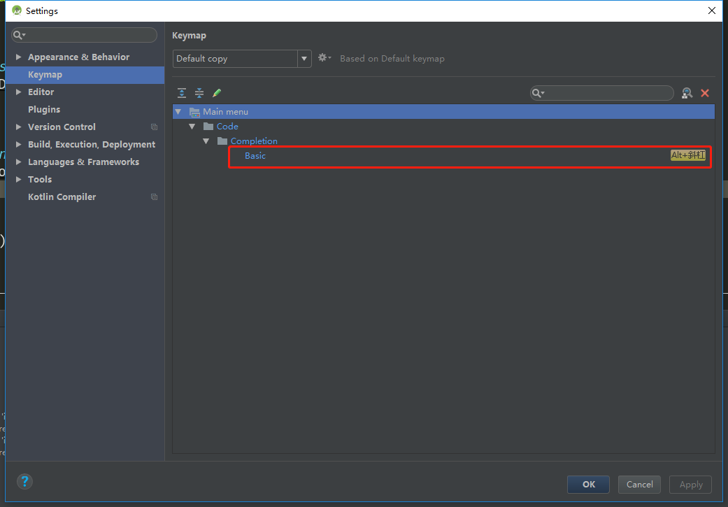The image size is (728, 507).
Task: Click the green pencil edit shortcut icon
Action: click(217, 93)
